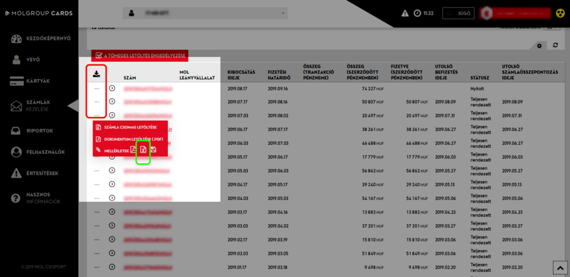Expand the first invoice row arrow

(112, 89)
